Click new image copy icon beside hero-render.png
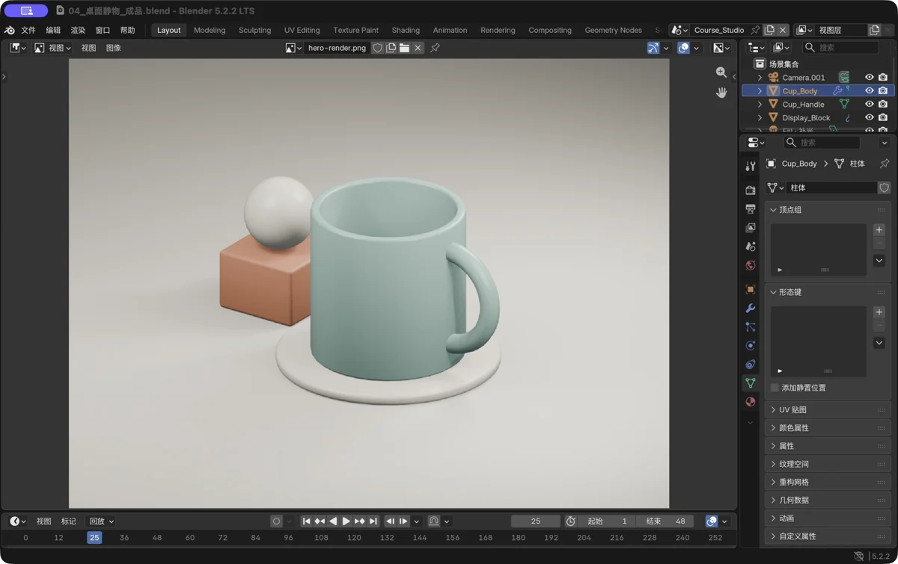The height and width of the screenshot is (564, 898). (391, 48)
